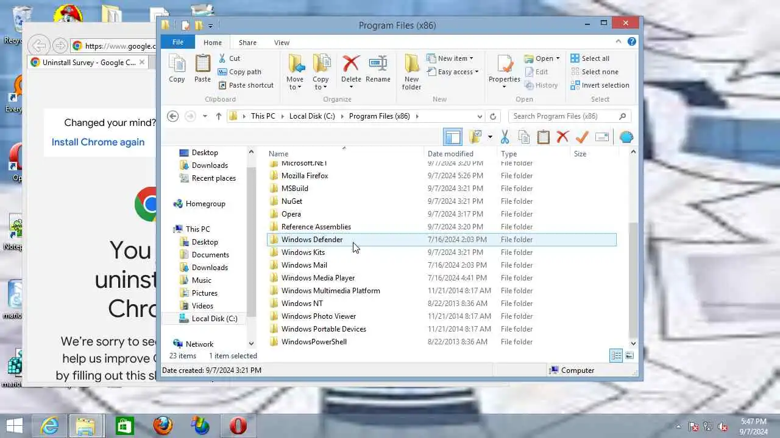Select Homegroup in navigation pane

205,204
